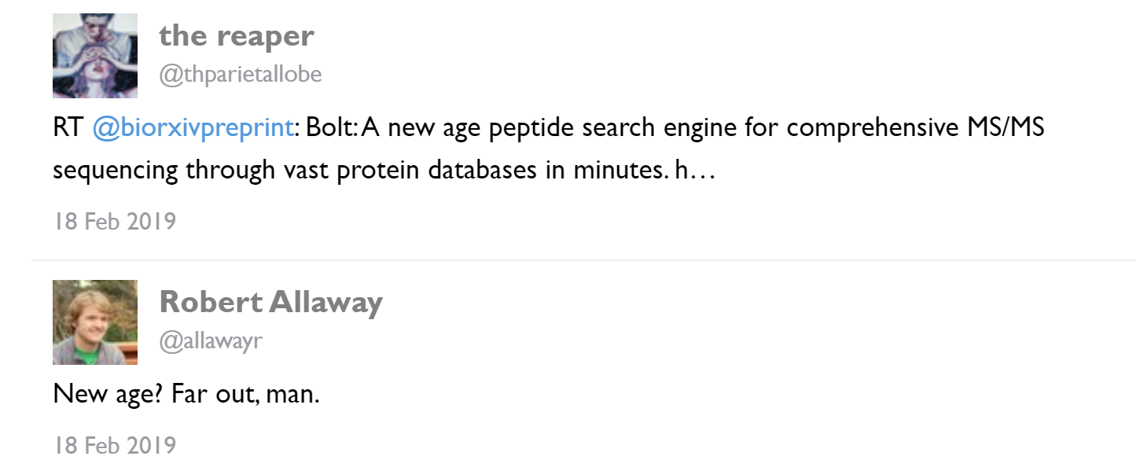Click the reaper's profile avatar
The width and height of the screenshot is (1136, 471).
(x=95, y=56)
